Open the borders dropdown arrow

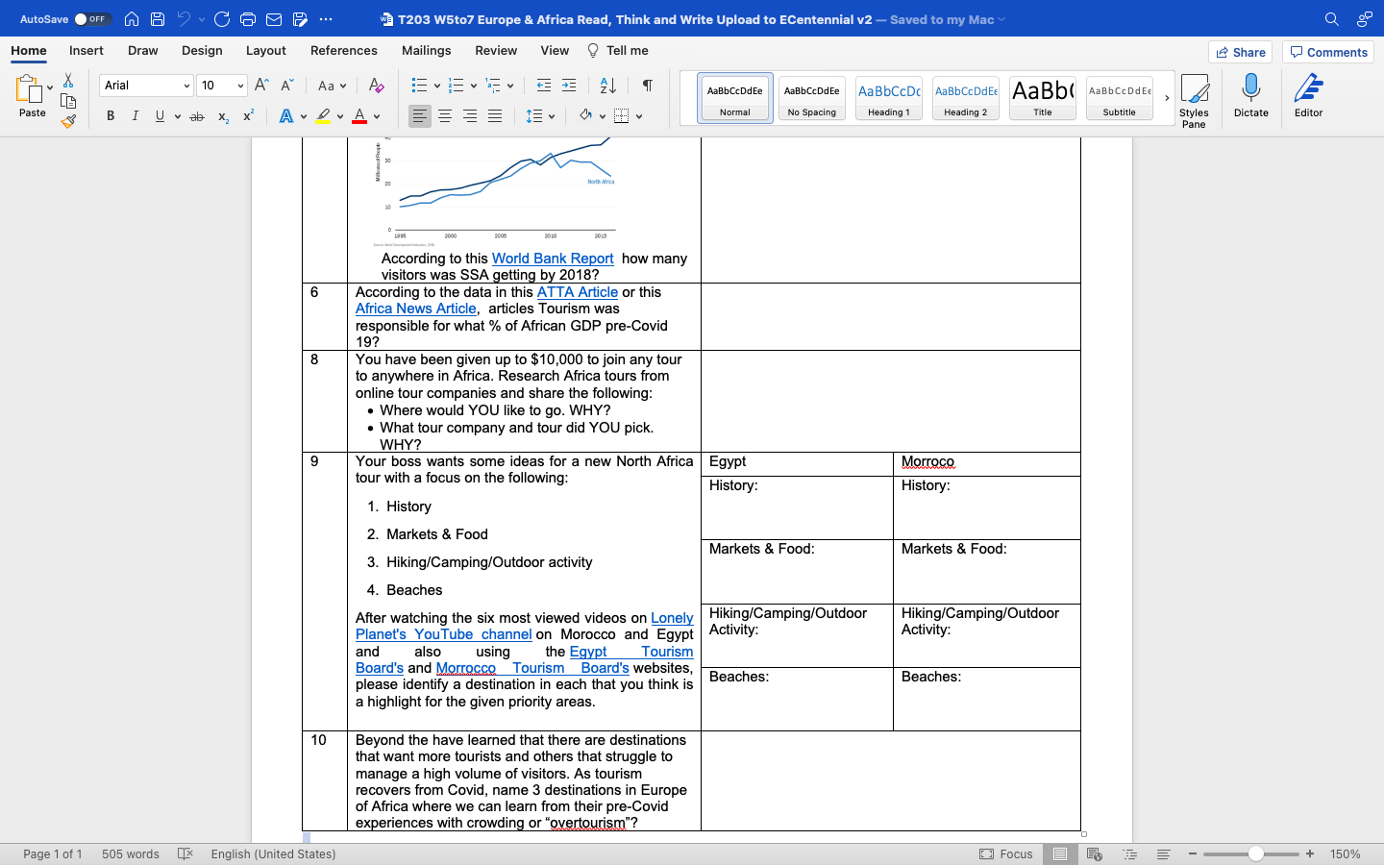639,116
